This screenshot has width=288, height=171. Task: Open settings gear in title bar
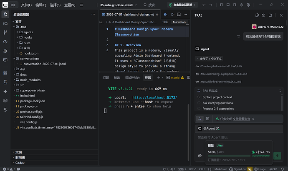[x=242, y=5]
